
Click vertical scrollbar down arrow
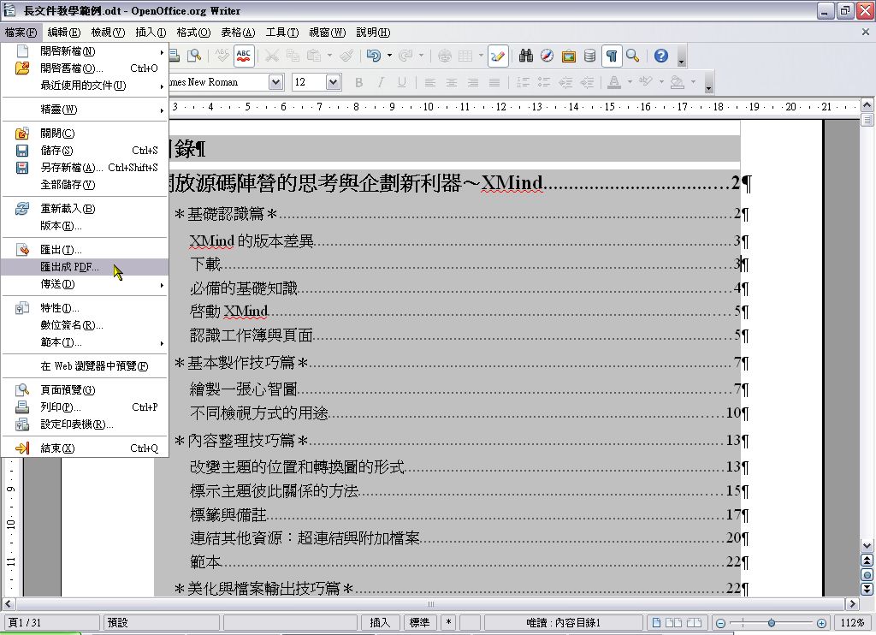click(x=867, y=546)
